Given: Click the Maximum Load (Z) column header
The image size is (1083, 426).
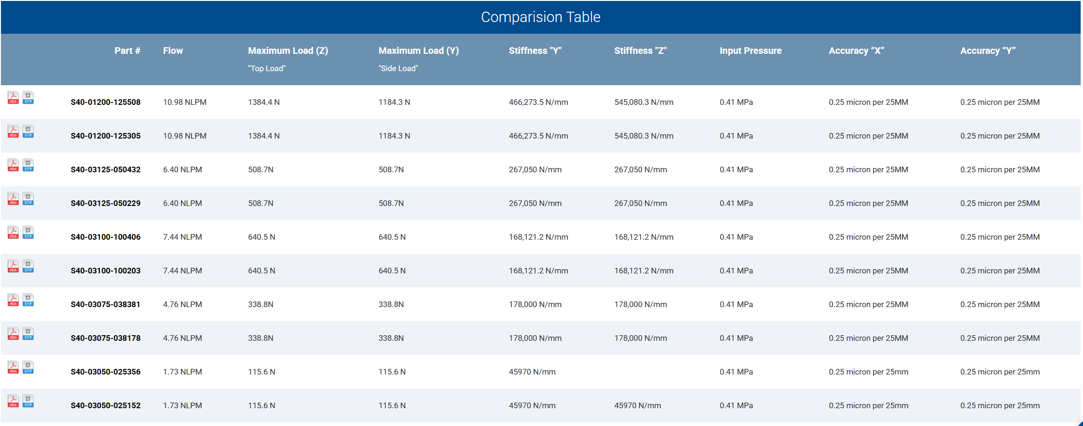Looking at the screenshot, I should pos(288,51).
